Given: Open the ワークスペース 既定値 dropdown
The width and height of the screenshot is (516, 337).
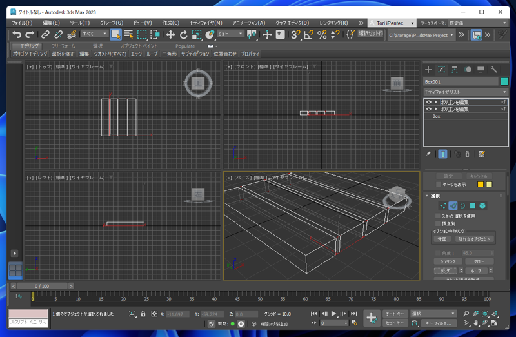Looking at the screenshot, I should [477, 23].
